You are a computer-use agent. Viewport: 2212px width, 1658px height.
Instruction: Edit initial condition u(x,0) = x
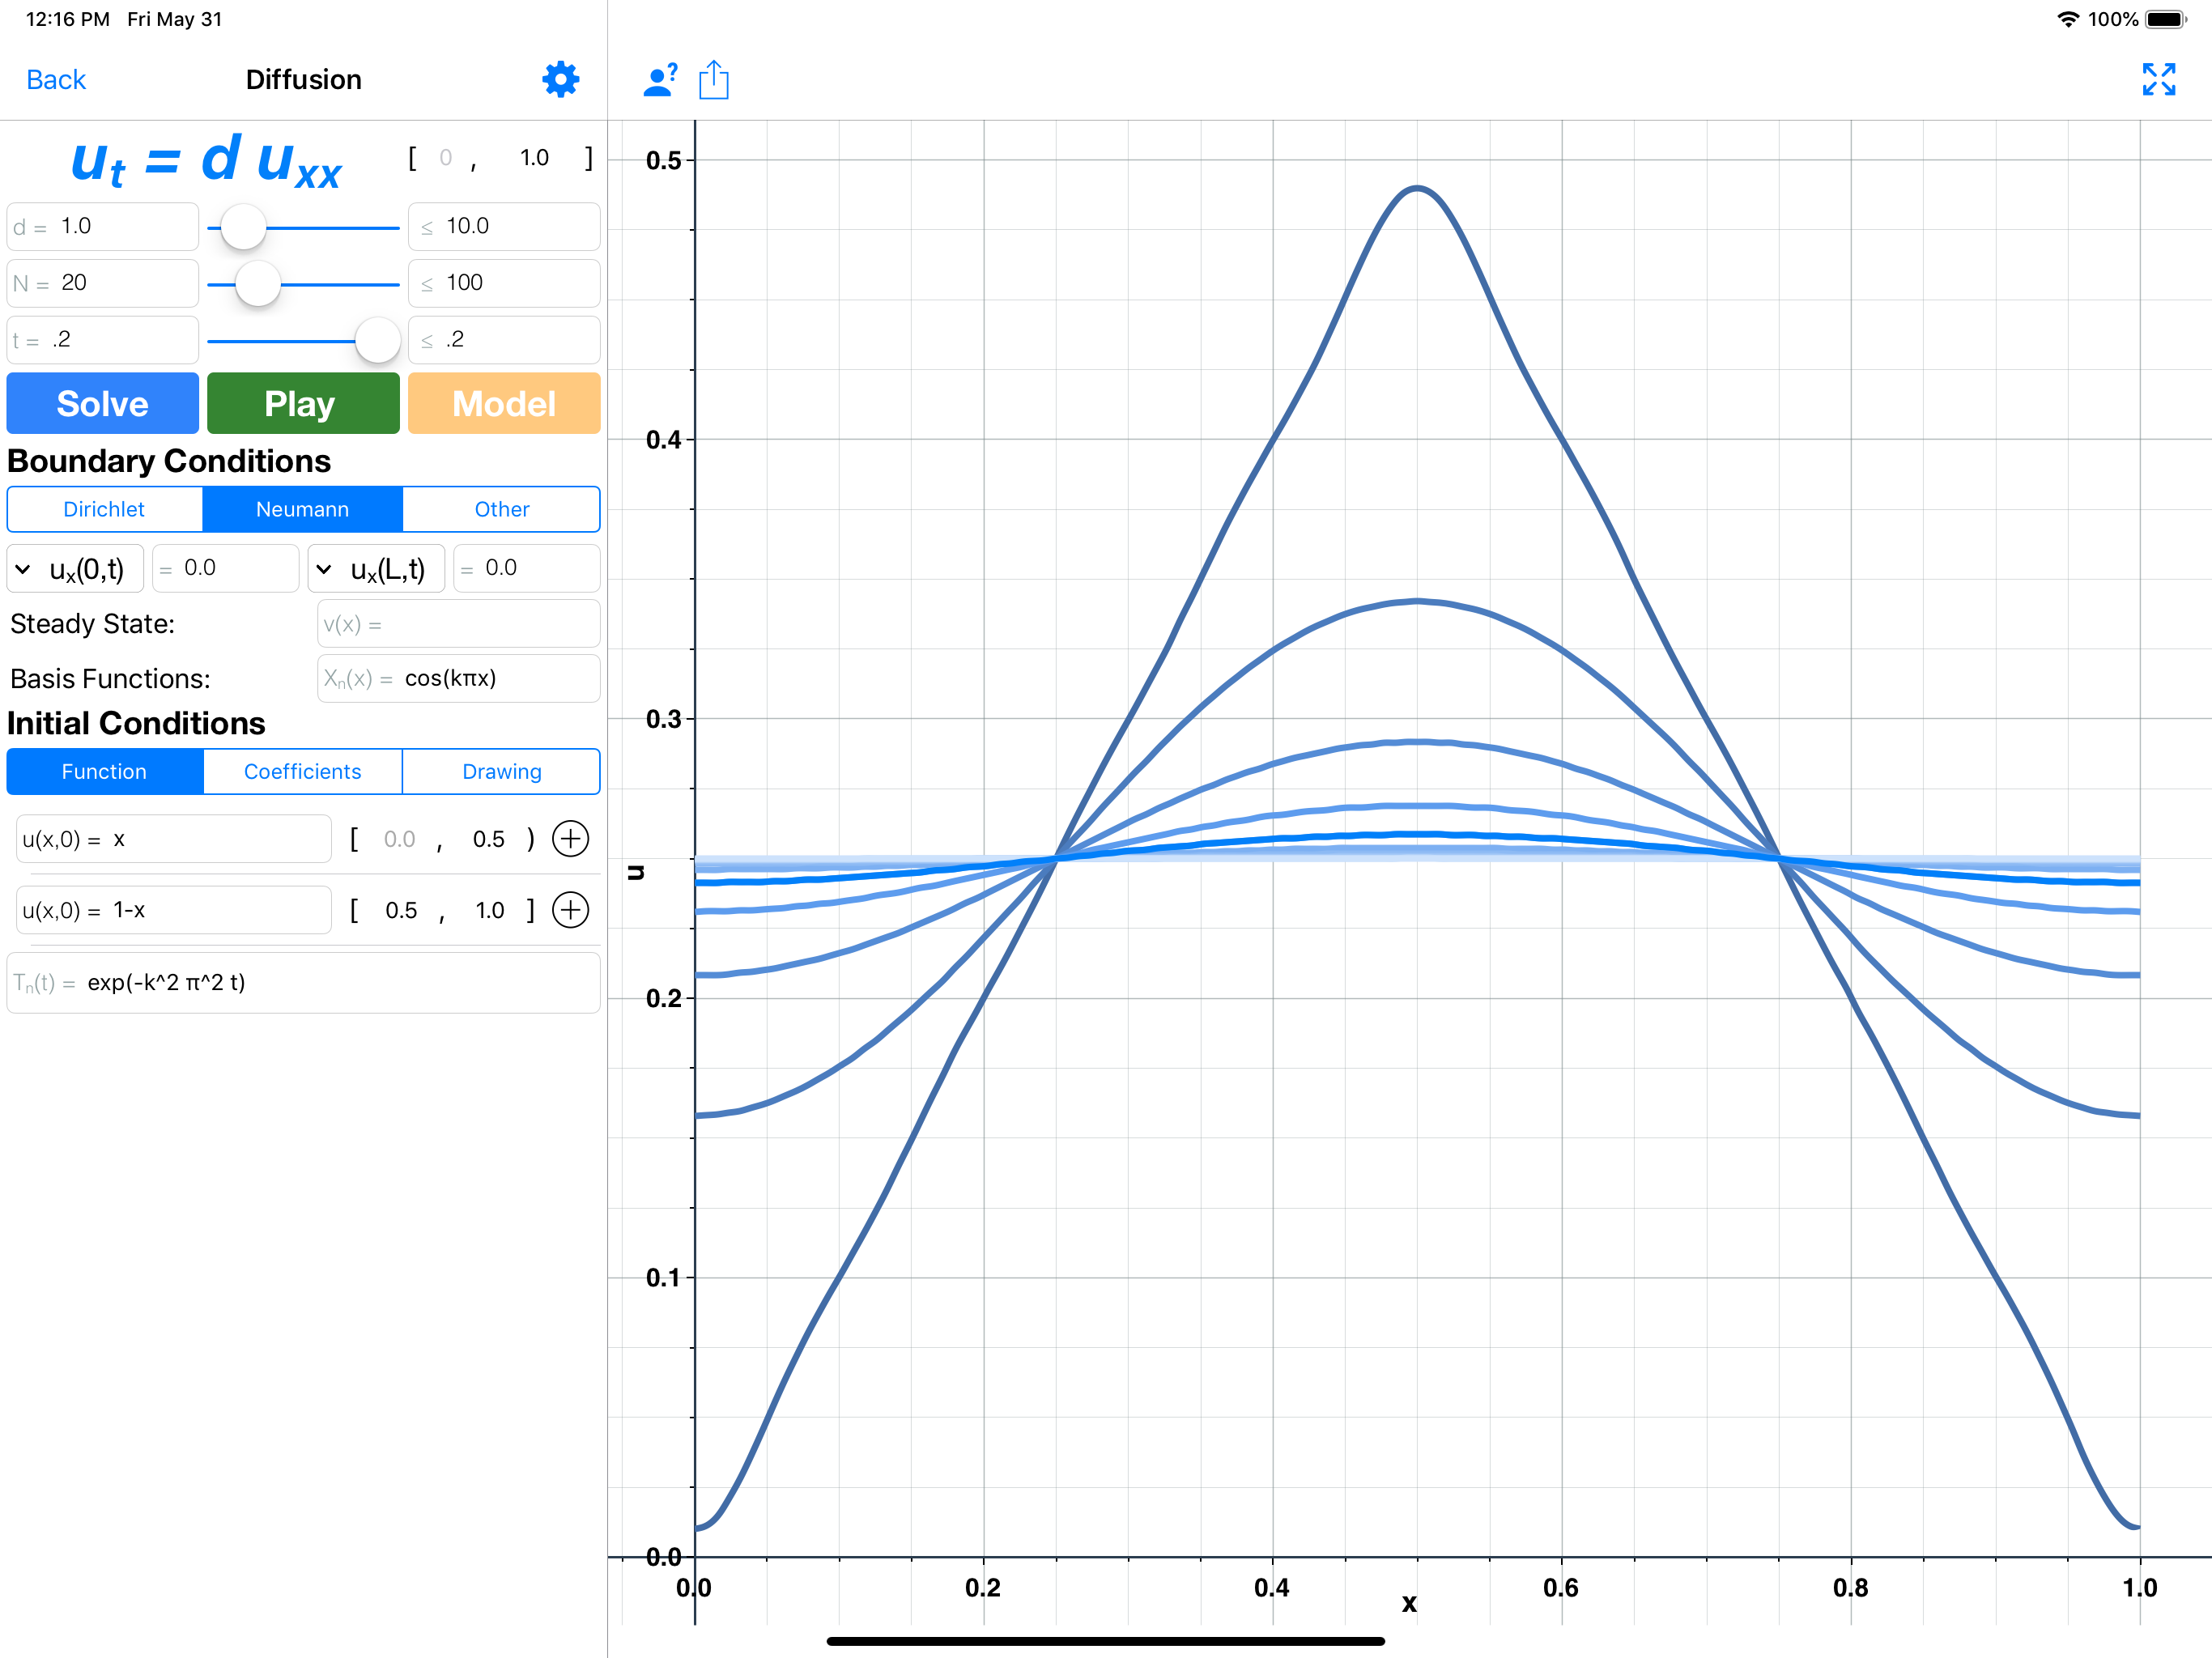pos(174,839)
